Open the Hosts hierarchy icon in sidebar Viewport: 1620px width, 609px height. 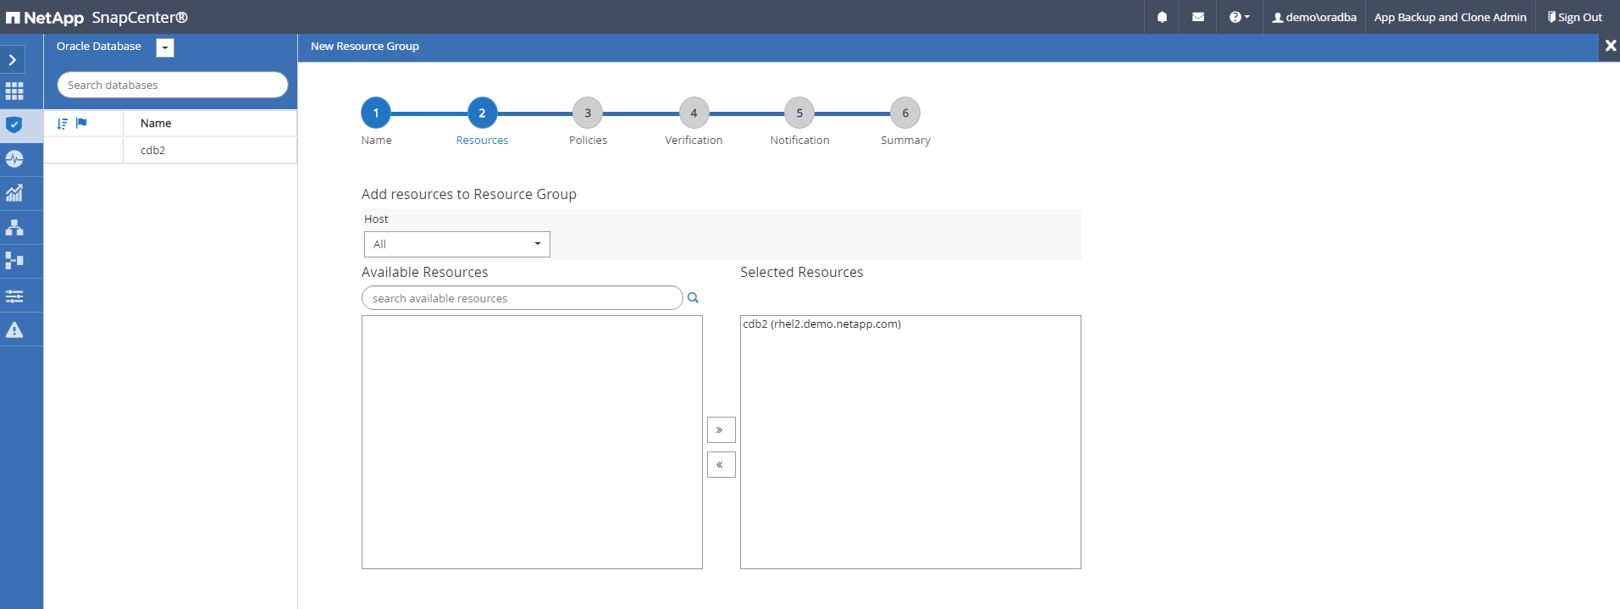click(x=14, y=227)
